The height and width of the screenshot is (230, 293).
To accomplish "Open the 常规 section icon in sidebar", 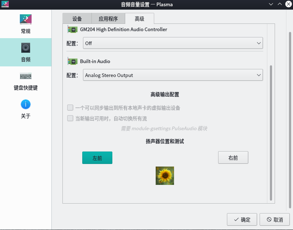I will coord(25,19).
